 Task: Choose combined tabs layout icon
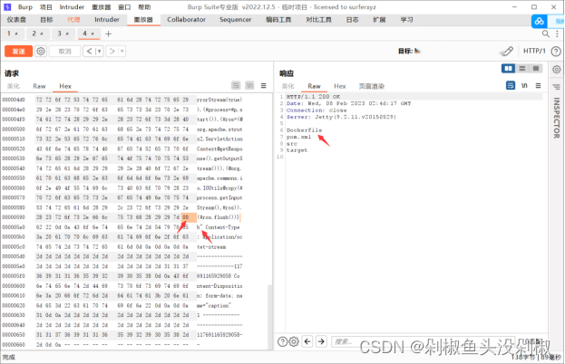click(536, 68)
